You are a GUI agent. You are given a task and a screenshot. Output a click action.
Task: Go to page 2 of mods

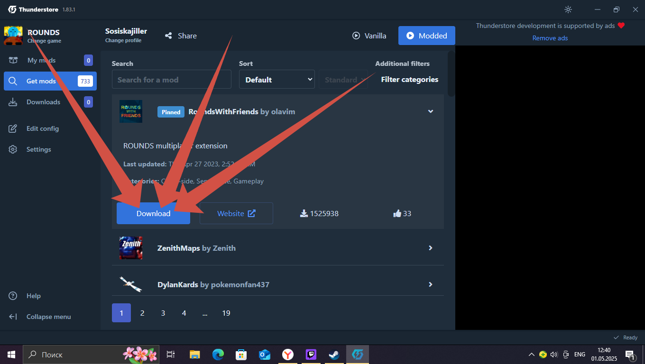(x=142, y=313)
